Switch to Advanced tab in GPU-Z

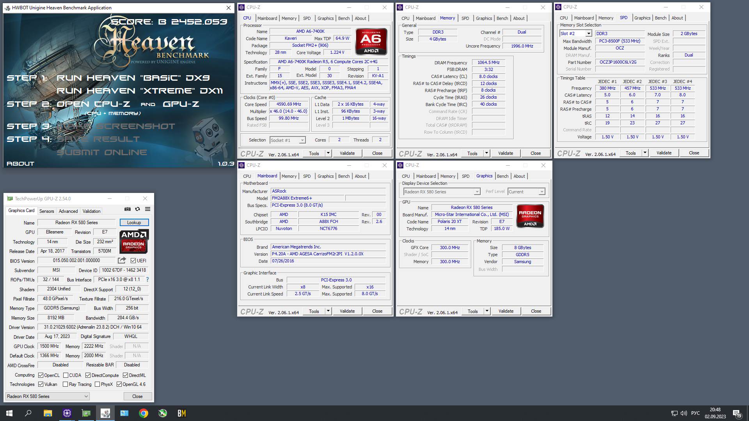coord(68,211)
